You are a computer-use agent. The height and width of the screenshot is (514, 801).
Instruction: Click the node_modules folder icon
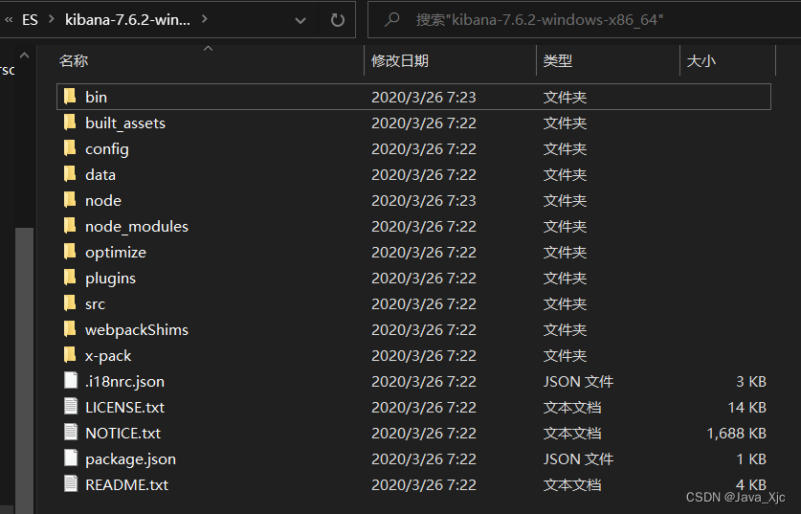coord(70,225)
